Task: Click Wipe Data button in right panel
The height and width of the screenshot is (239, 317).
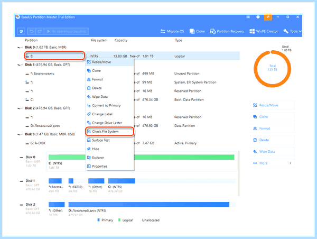Action: 272,152
